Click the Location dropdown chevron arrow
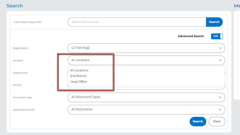 point(220,60)
